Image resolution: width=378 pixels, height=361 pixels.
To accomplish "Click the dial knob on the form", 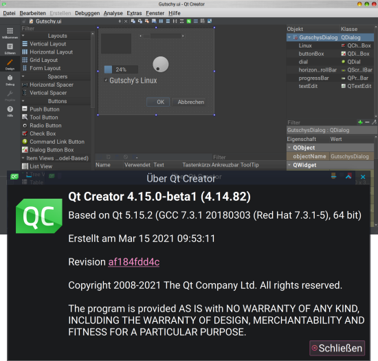I will point(161,65).
